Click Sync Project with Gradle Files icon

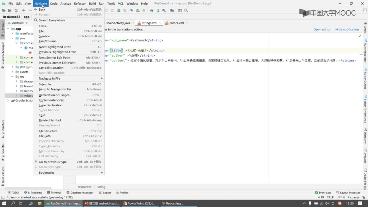[x=152, y=10]
